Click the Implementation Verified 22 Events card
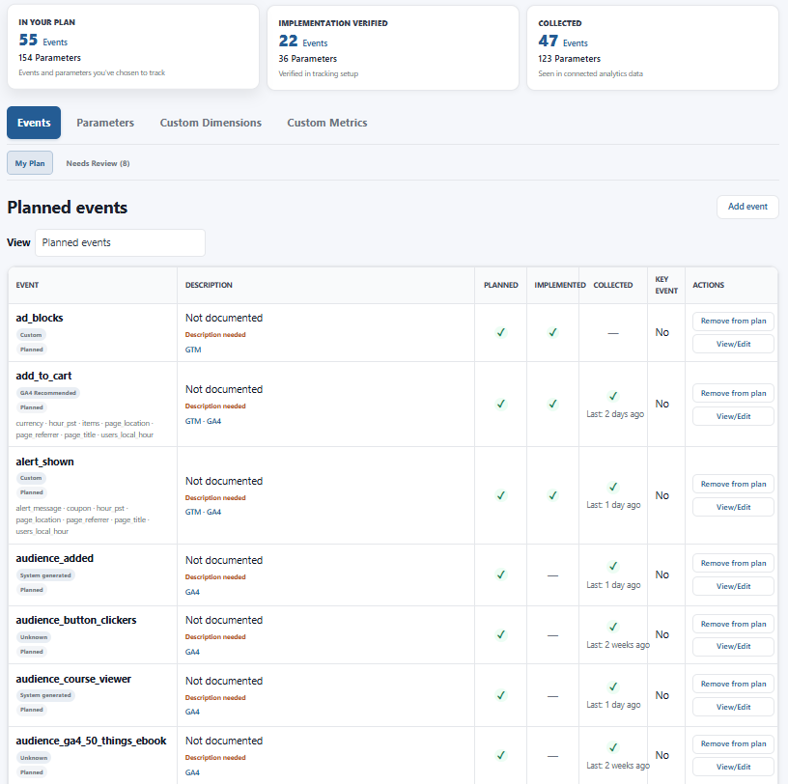This screenshot has height=784, width=788. 393,47
